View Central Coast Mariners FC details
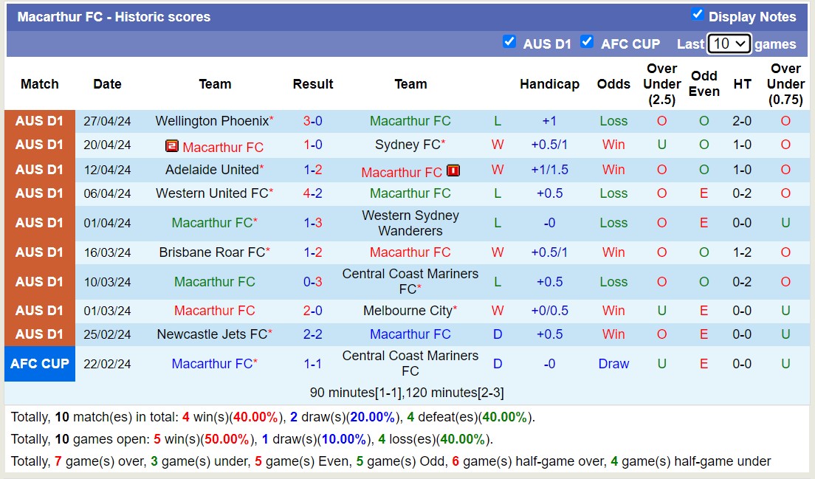The width and height of the screenshot is (815, 479). pyautogui.click(x=410, y=278)
